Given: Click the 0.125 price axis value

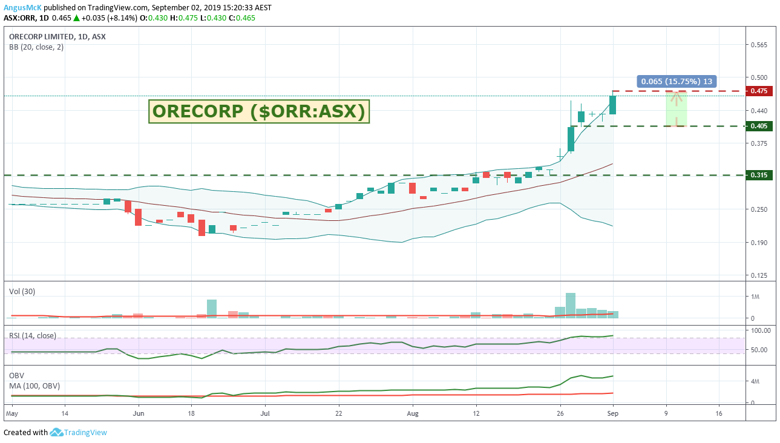Looking at the screenshot, I should (x=759, y=275).
